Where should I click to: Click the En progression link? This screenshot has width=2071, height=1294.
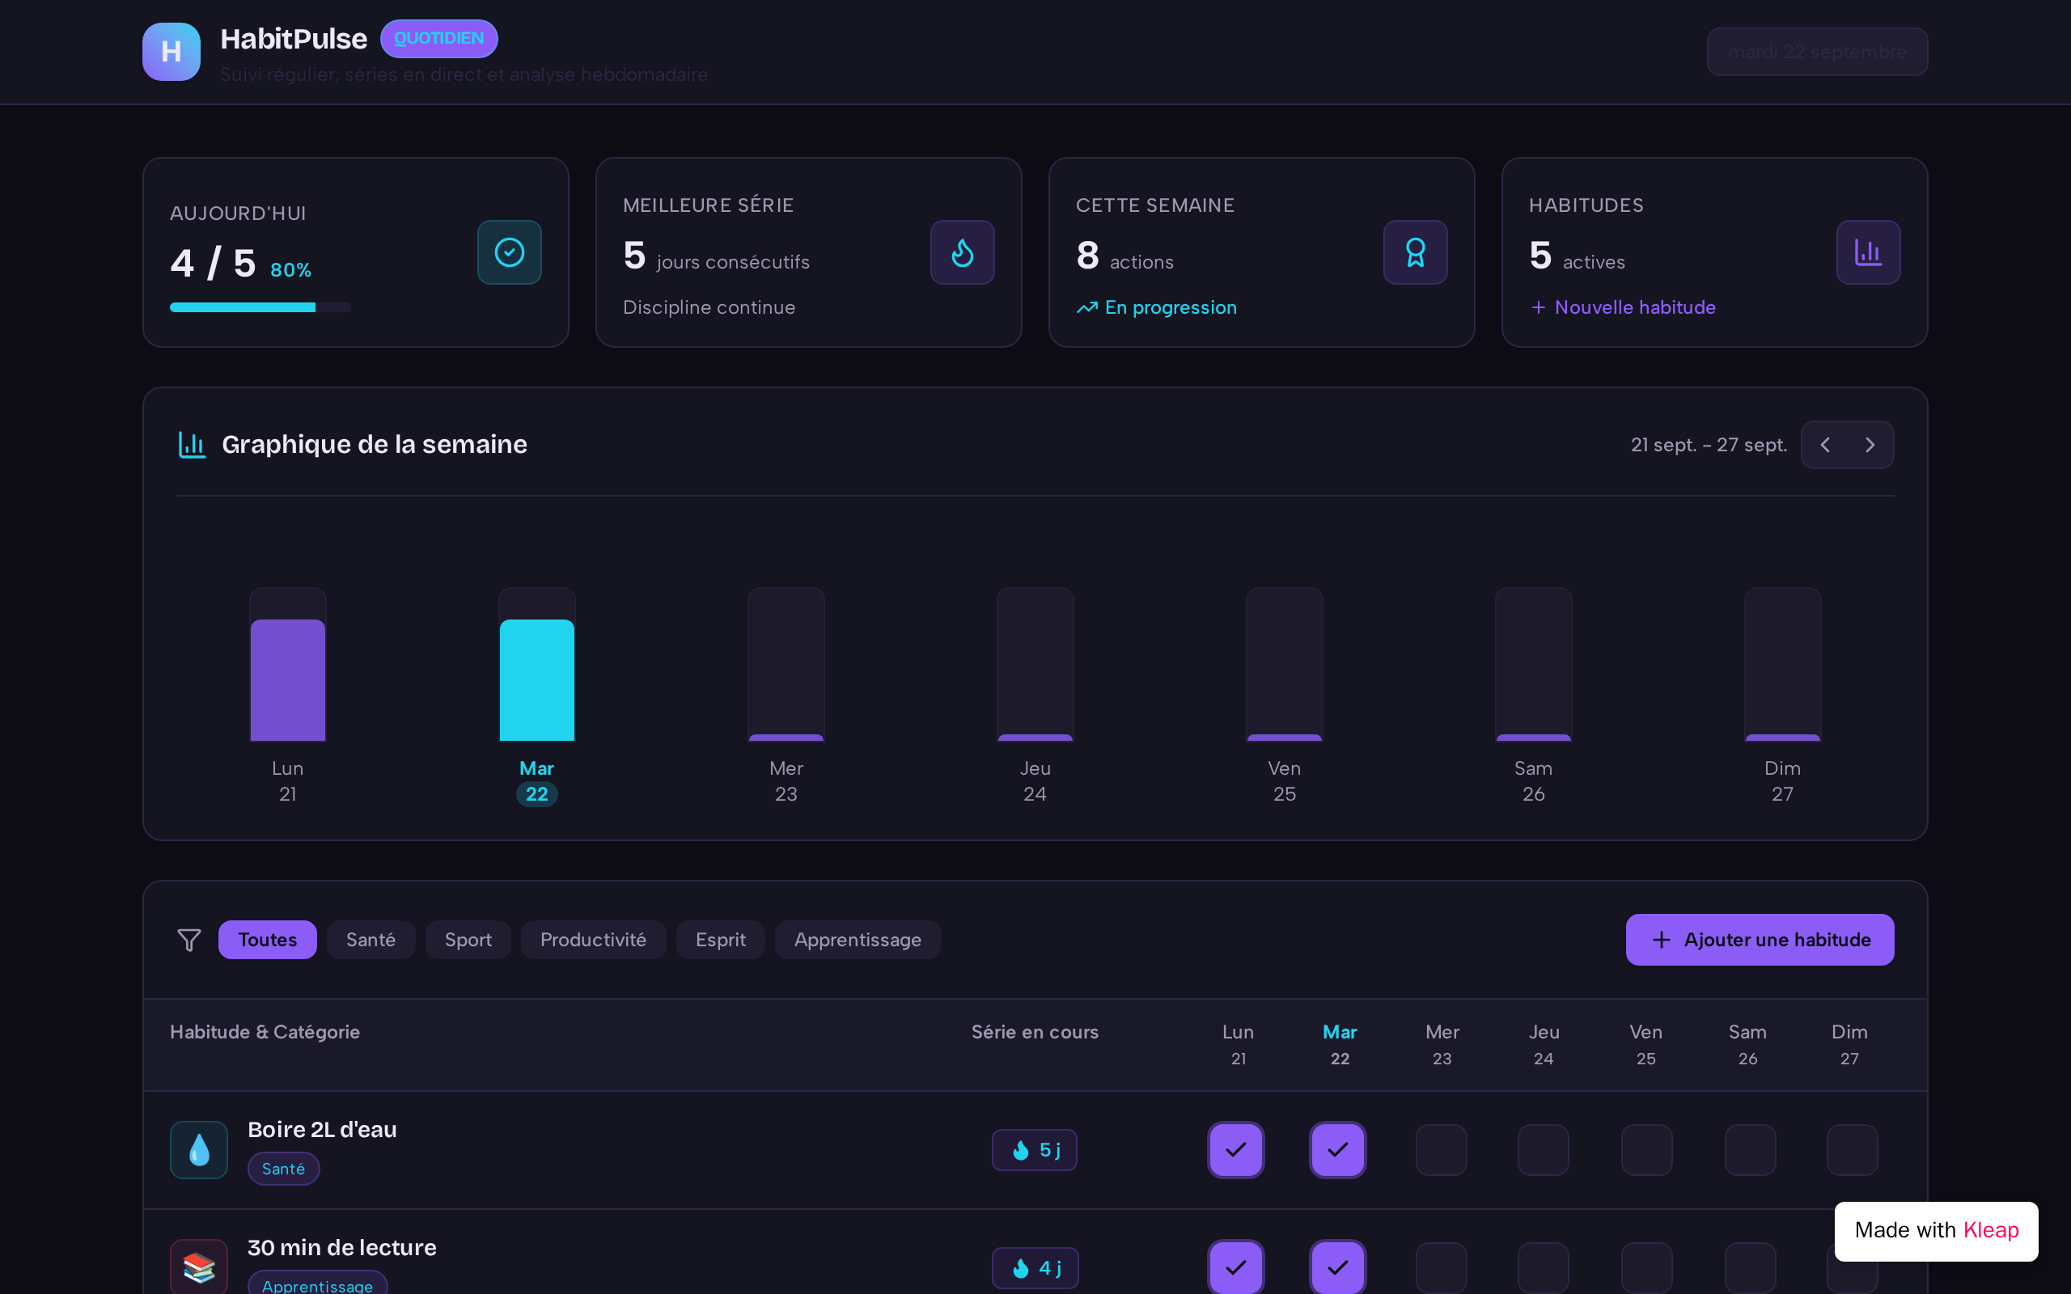click(1156, 307)
